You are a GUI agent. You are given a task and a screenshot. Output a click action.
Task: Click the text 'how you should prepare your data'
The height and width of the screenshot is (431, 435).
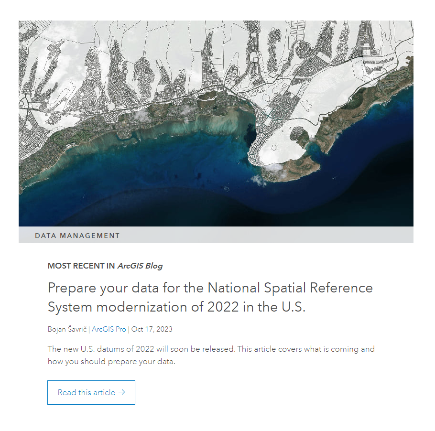click(112, 361)
